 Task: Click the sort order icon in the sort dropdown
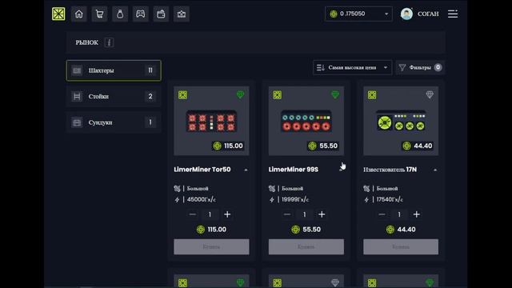[x=320, y=67]
